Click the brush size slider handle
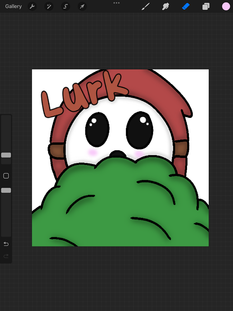The image size is (233, 311). 6,155
